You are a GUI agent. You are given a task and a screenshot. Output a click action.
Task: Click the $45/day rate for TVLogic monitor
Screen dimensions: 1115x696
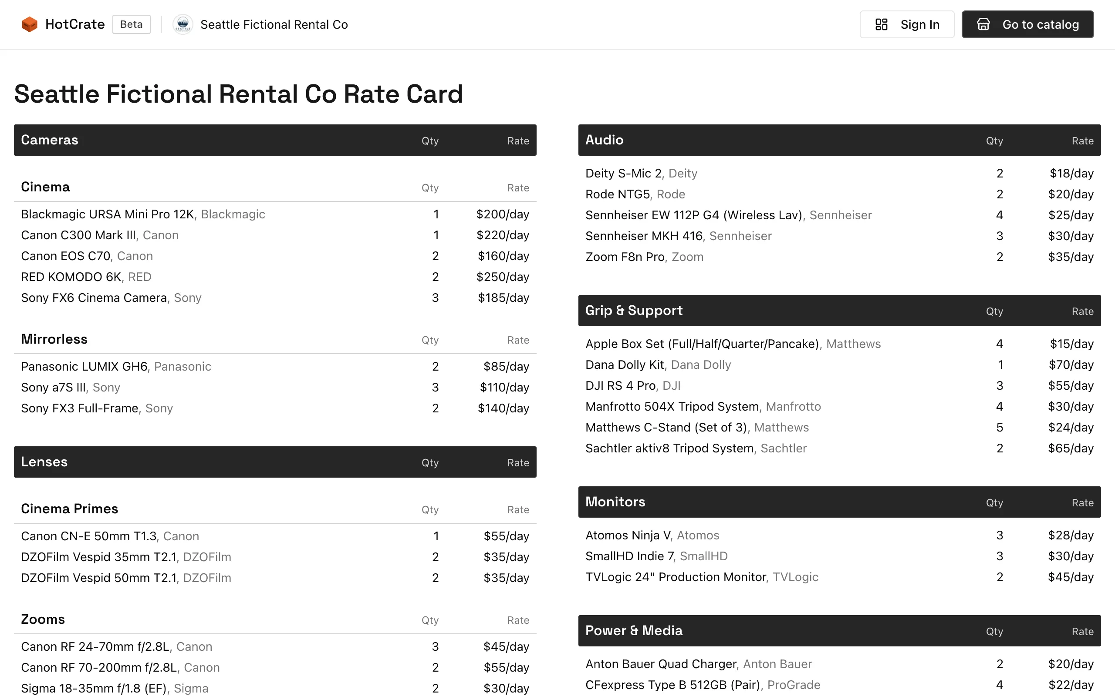pos(1071,577)
